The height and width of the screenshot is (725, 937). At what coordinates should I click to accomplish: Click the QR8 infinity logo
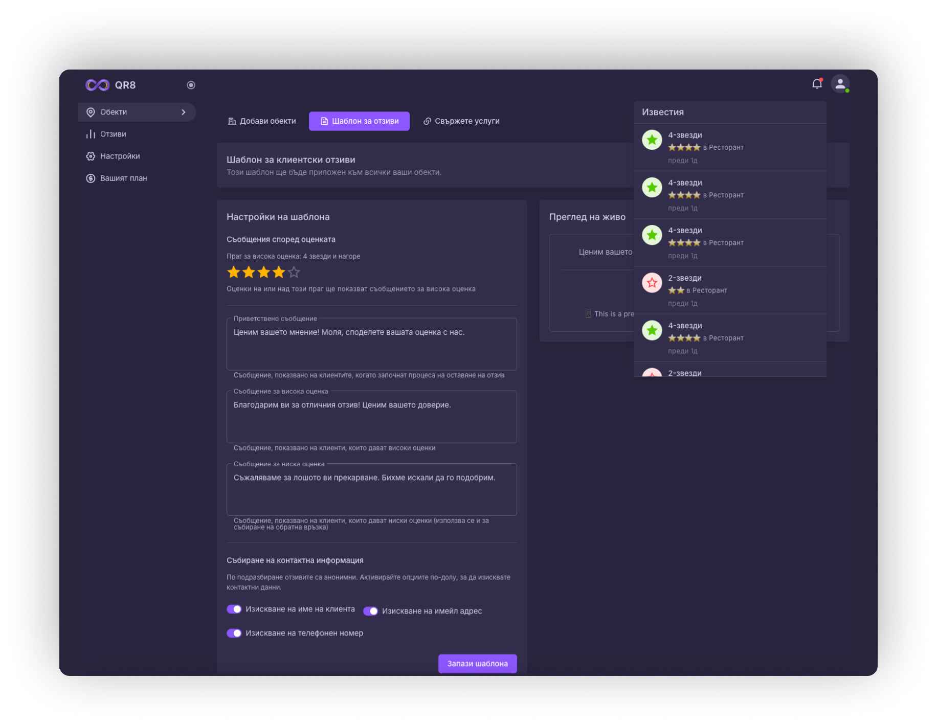(98, 84)
